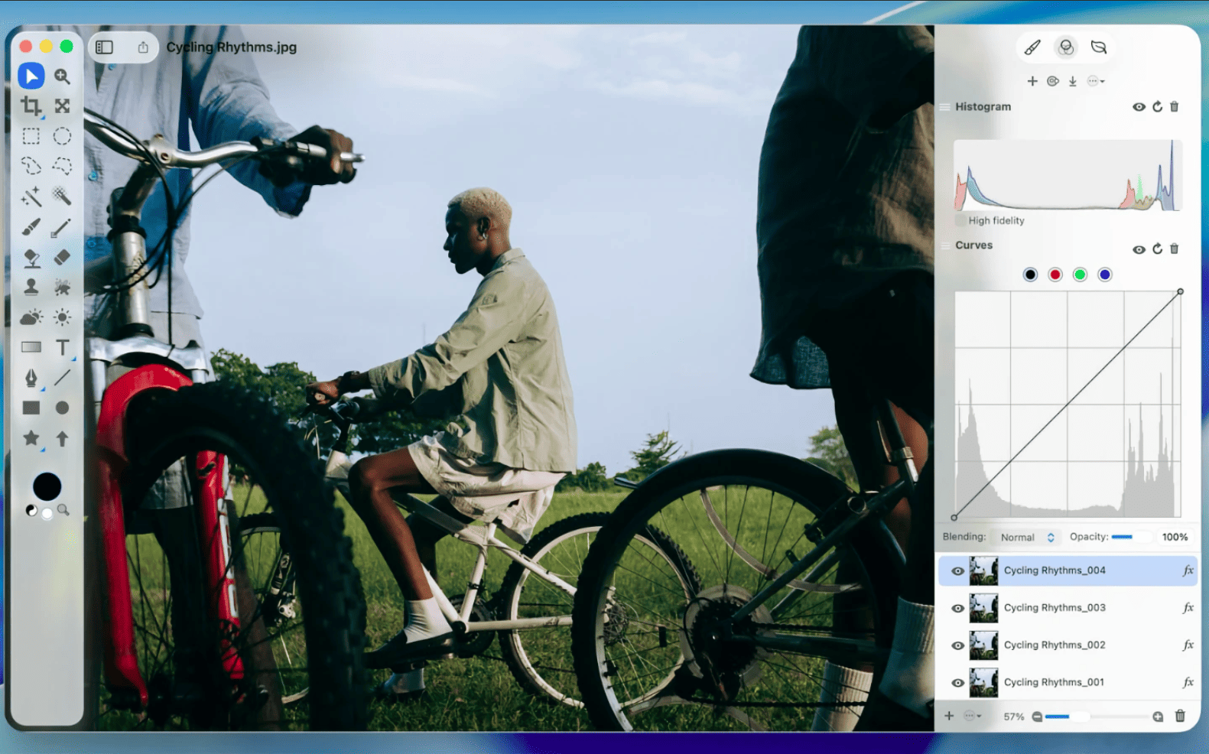1209x754 pixels.
Task: Hide the Histogram adjustment eye
Action: pyautogui.click(x=1139, y=107)
